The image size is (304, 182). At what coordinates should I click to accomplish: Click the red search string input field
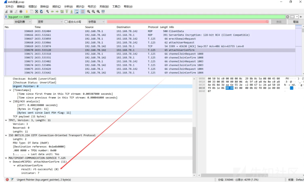point(188,22)
